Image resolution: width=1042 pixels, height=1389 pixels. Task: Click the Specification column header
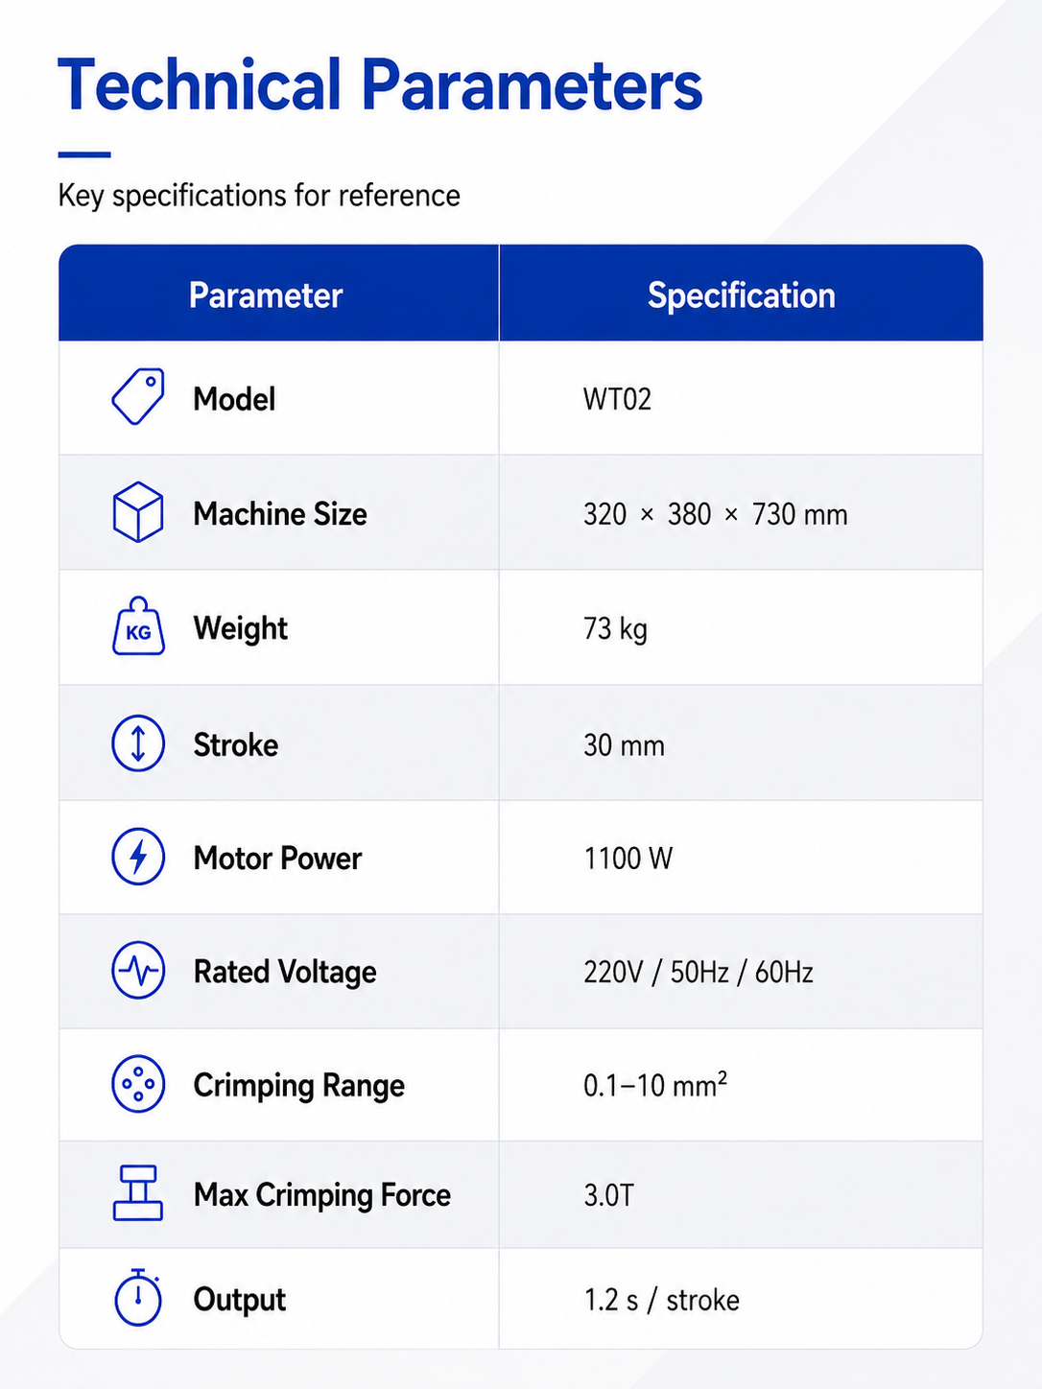pos(742,295)
